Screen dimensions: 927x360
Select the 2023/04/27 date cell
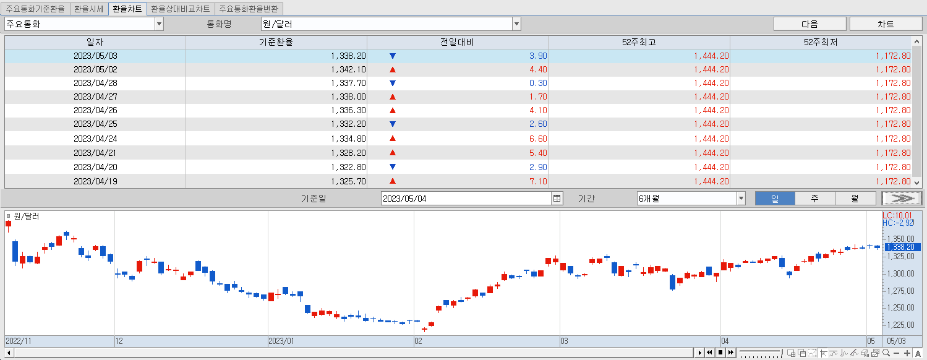[95, 96]
